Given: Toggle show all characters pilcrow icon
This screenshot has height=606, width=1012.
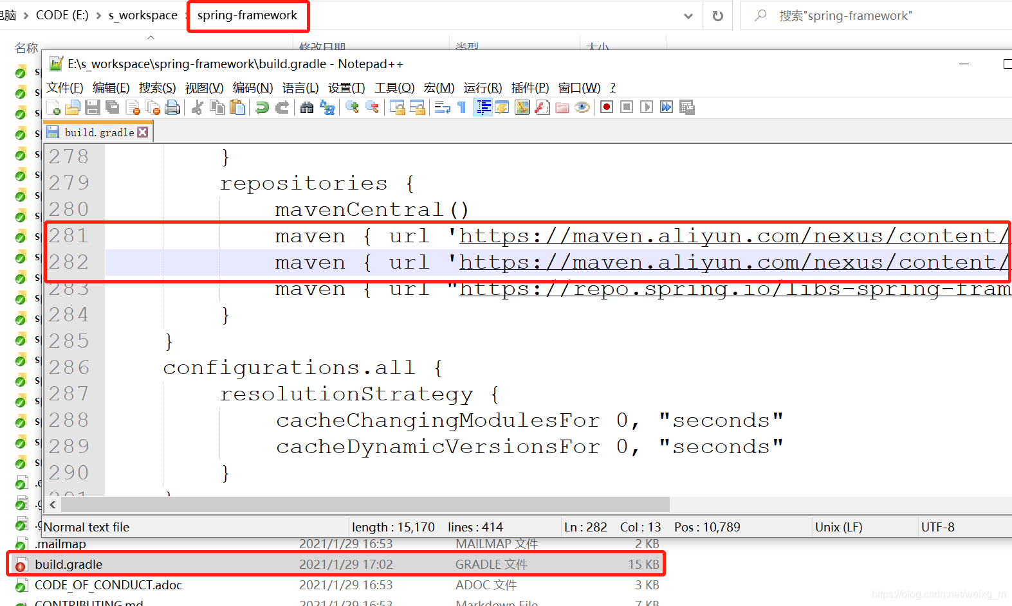Looking at the screenshot, I should [462, 107].
